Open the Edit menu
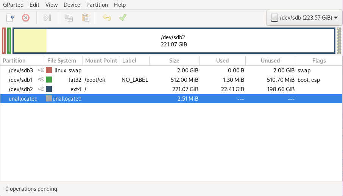The height and width of the screenshot is (196, 343). (x=34, y=5)
